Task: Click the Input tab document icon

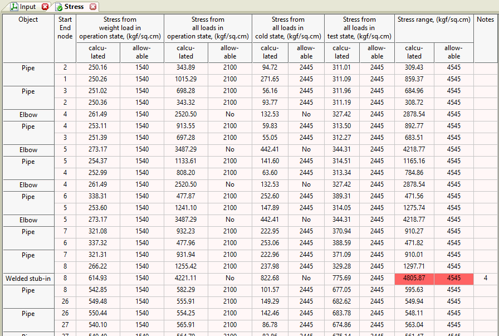Action: (14, 7)
